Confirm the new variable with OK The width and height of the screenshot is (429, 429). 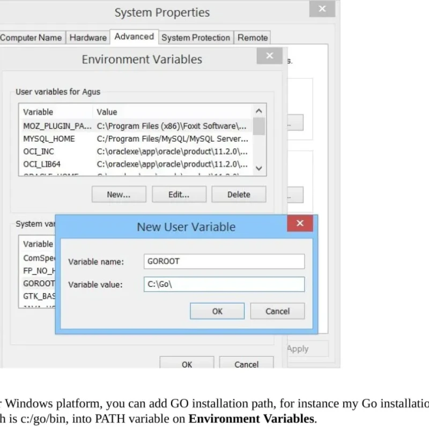coord(217,311)
